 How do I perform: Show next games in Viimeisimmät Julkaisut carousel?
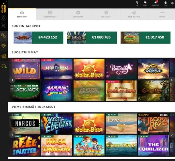[x=172, y=135]
